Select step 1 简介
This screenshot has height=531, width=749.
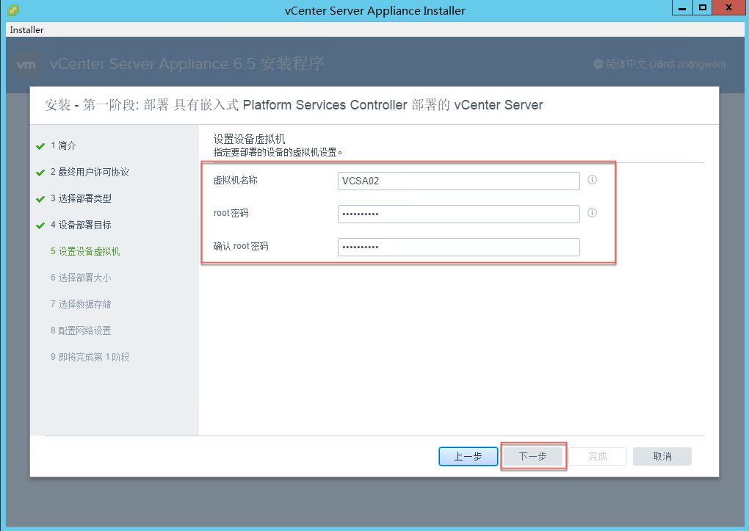pos(63,145)
